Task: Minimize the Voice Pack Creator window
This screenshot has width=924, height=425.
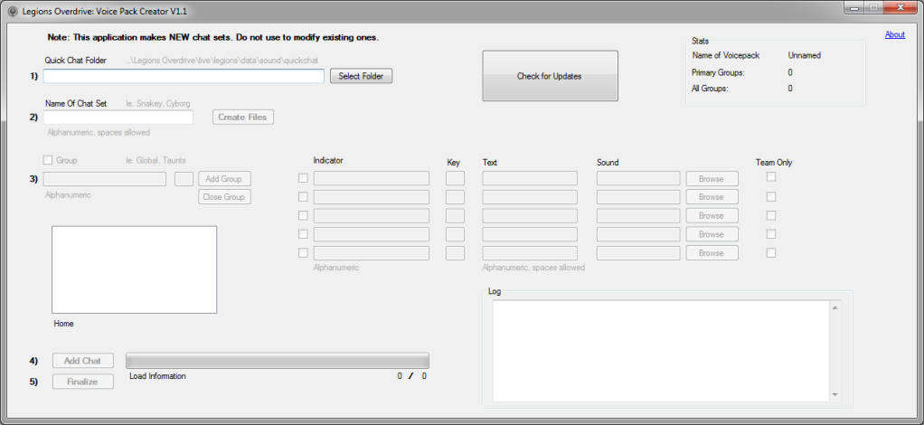Action: pyautogui.click(x=853, y=7)
